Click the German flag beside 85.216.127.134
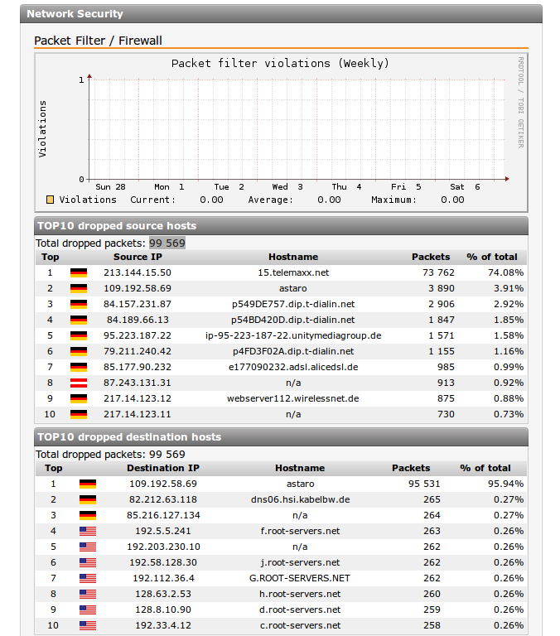 tap(88, 515)
